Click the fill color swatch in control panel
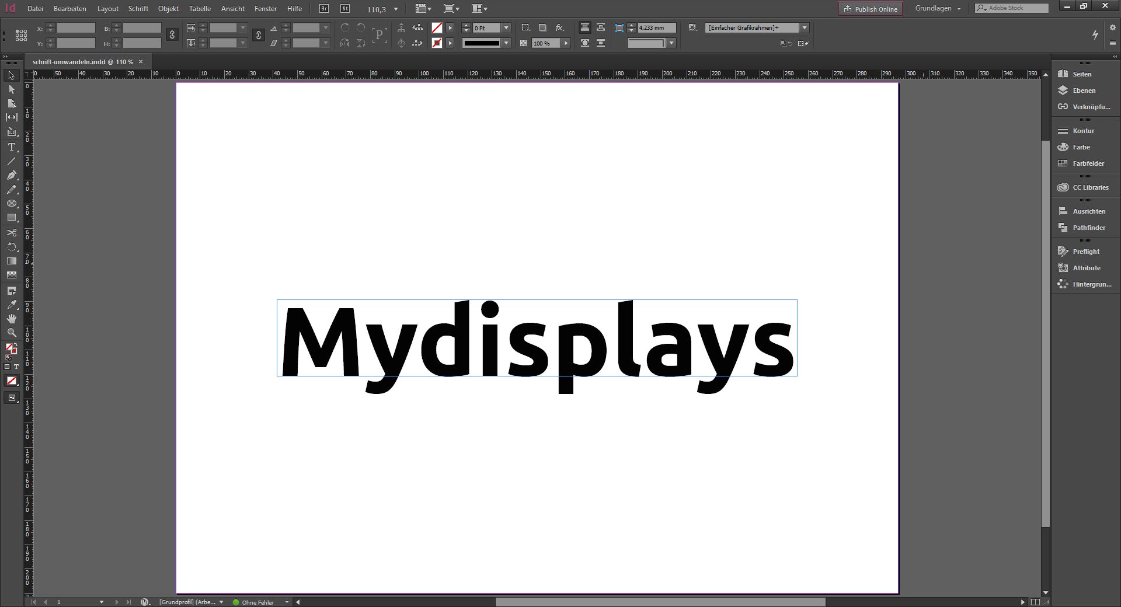 click(437, 27)
